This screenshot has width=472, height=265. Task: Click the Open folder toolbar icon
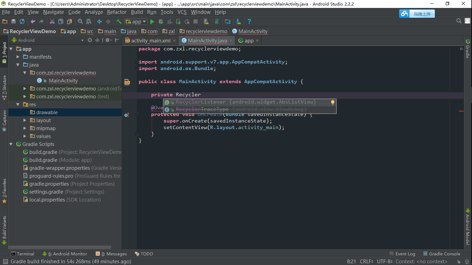pos(4,21)
